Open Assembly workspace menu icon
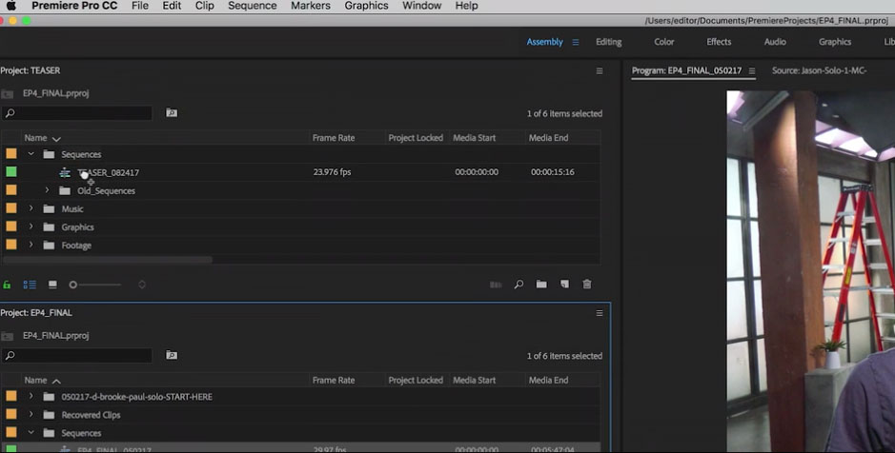This screenshot has width=895, height=453. click(x=576, y=42)
